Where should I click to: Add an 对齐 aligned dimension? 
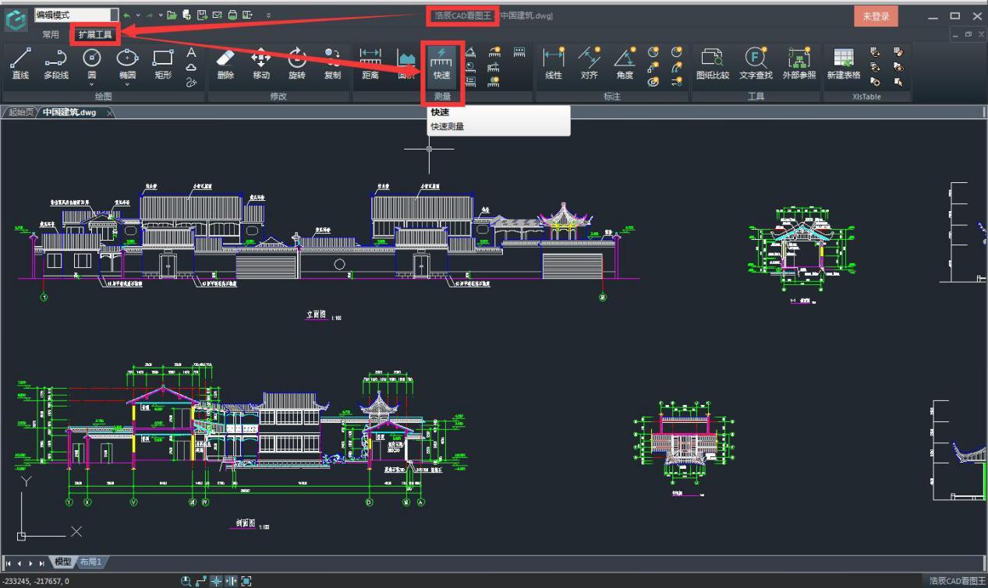click(x=590, y=64)
